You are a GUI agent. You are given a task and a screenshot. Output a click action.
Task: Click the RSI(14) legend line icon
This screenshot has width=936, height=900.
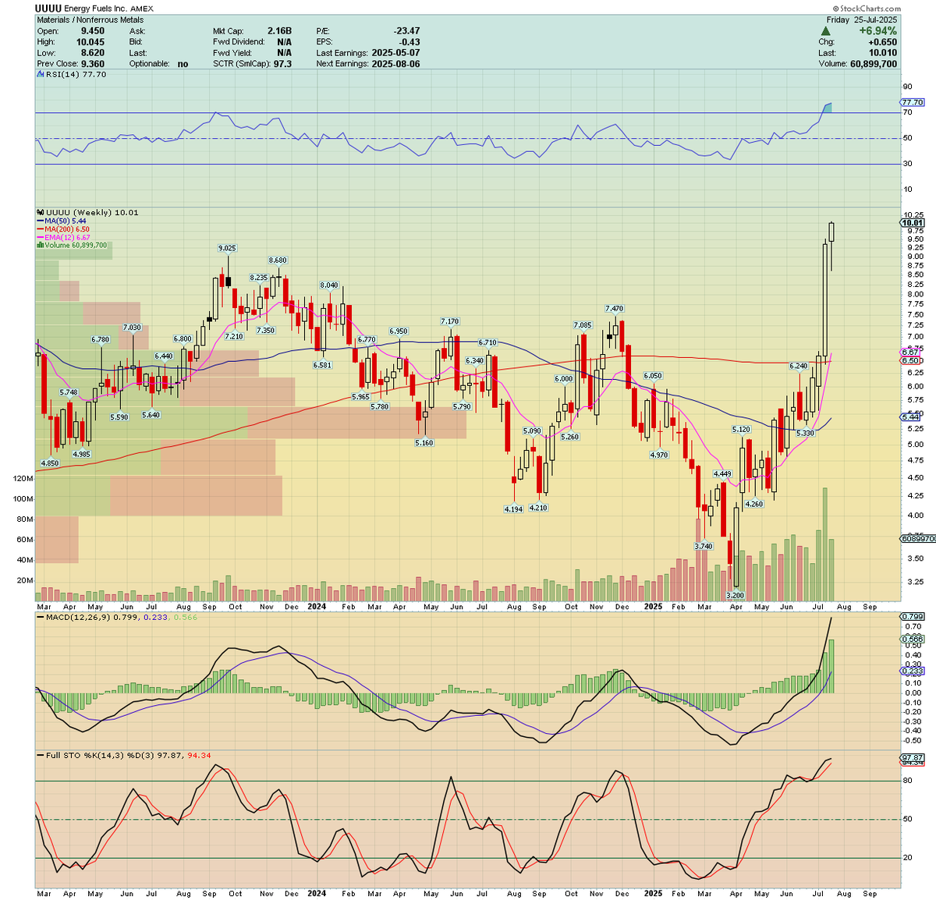(41, 74)
